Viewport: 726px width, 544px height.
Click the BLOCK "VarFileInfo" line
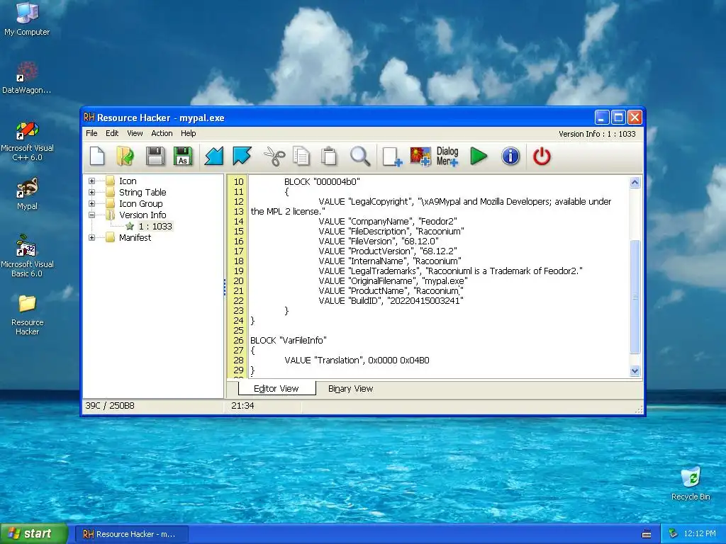pos(289,341)
